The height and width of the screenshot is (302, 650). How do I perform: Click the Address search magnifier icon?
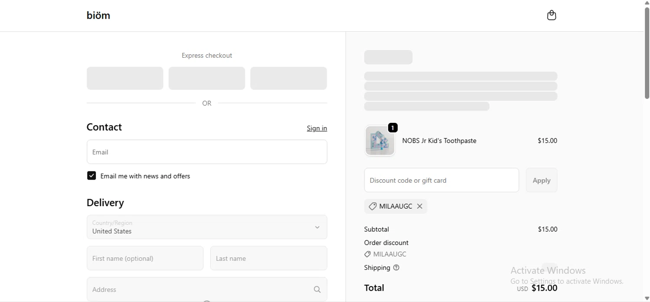(317, 289)
